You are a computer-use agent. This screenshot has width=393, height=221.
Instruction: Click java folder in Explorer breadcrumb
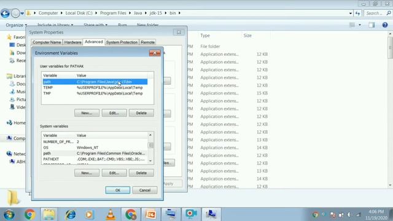138,13
